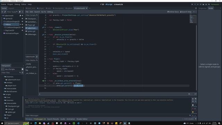This screenshot has height=125, width=222.
Task: Hide the Hitbox child CollisionShape2D
Action: click(x=22, y=27)
